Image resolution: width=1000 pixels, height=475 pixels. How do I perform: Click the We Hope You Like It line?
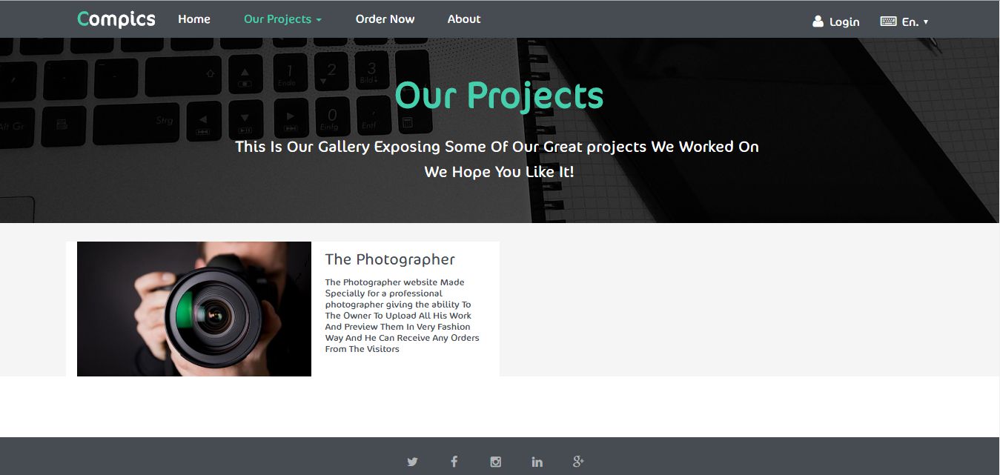click(x=499, y=172)
